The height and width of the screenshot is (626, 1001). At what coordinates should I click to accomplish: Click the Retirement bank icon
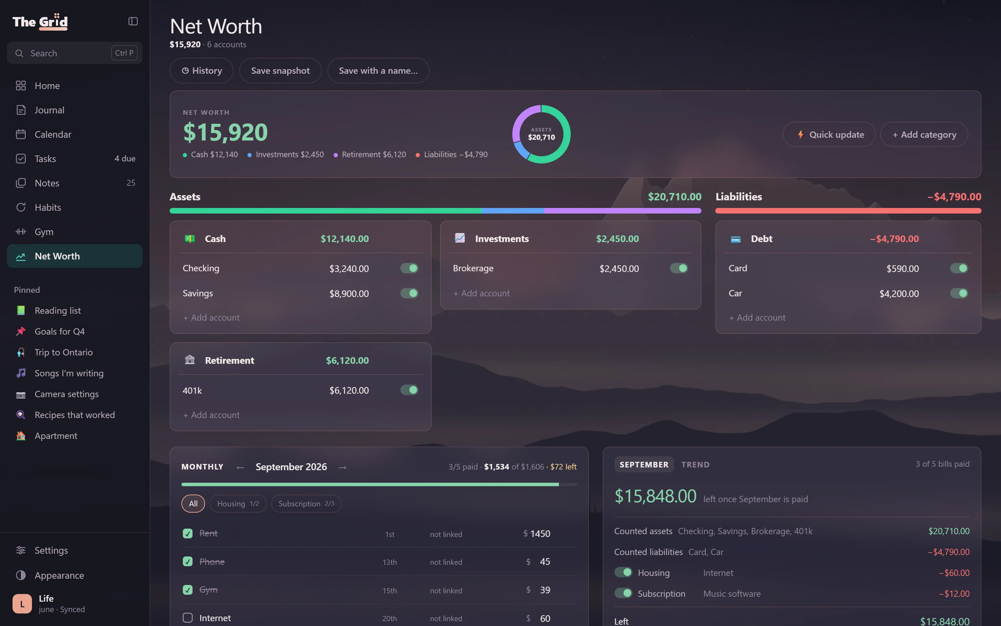(x=189, y=360)
